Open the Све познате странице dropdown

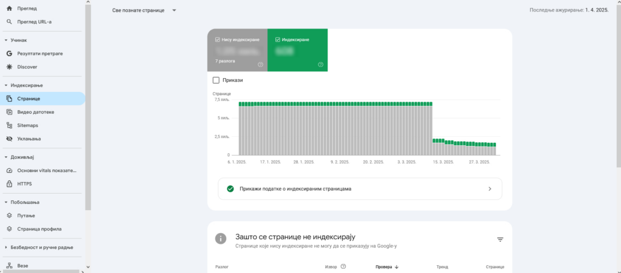pyautogui.click(x=144, y=10)
